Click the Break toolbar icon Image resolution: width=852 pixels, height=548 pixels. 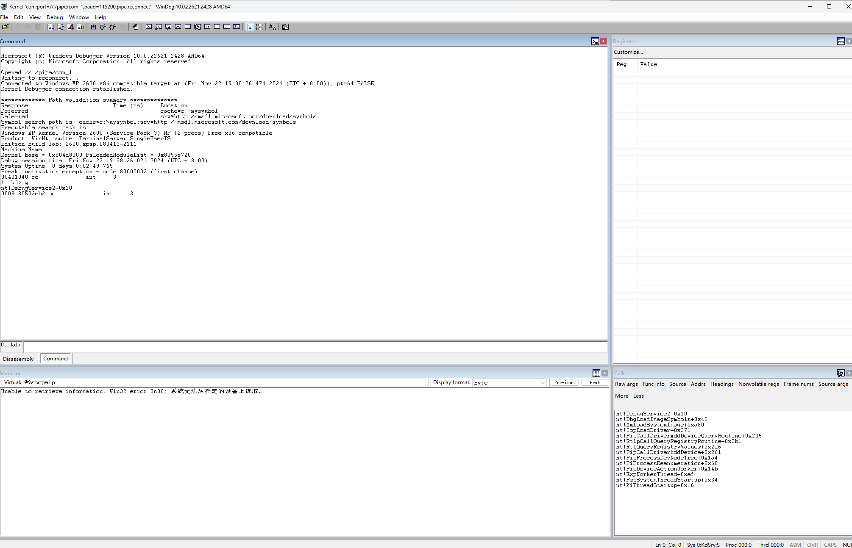(80, 27)
